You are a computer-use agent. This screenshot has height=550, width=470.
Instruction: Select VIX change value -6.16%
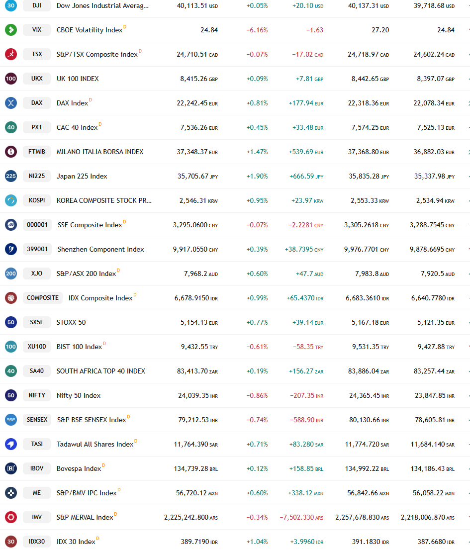257,30
